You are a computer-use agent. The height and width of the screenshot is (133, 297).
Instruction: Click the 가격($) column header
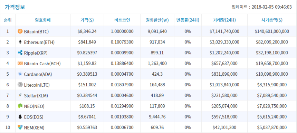[87, 20]
